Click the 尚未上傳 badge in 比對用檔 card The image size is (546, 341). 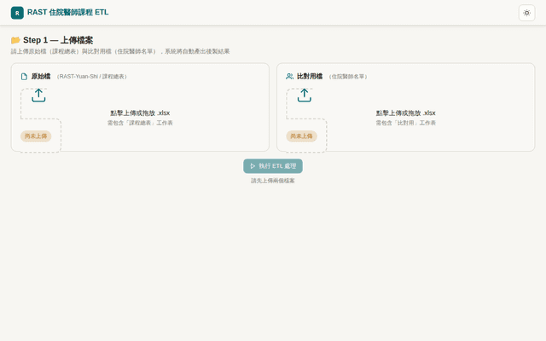pos(301,136)
